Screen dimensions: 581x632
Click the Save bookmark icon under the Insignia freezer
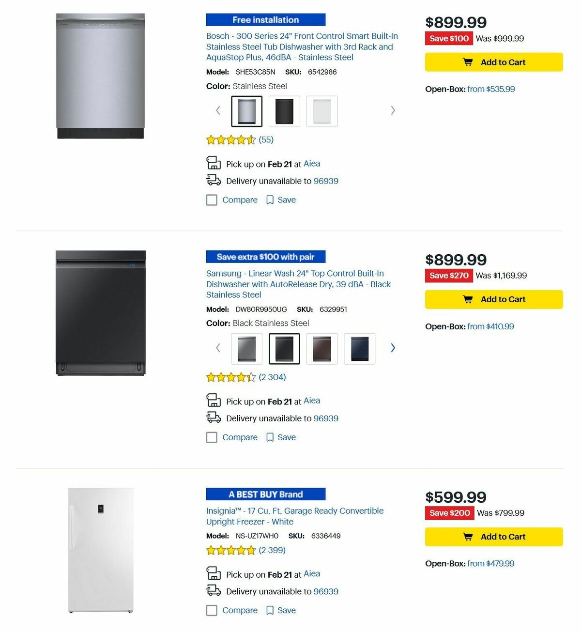tap(270, 610)
